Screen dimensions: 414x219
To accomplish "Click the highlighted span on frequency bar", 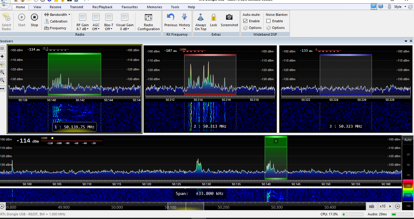I will click(186, 206).
